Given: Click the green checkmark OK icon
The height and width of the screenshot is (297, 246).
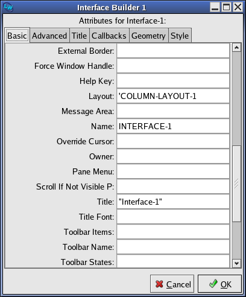Looking at the screenshot, I should tap(213, 284).
